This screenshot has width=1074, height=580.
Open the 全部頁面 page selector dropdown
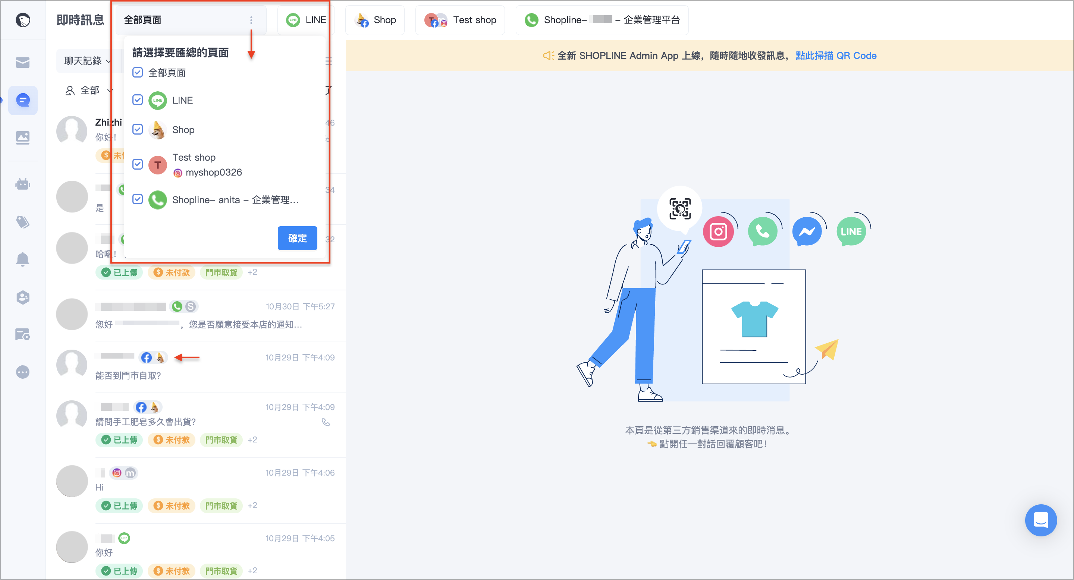coord(191,20)
